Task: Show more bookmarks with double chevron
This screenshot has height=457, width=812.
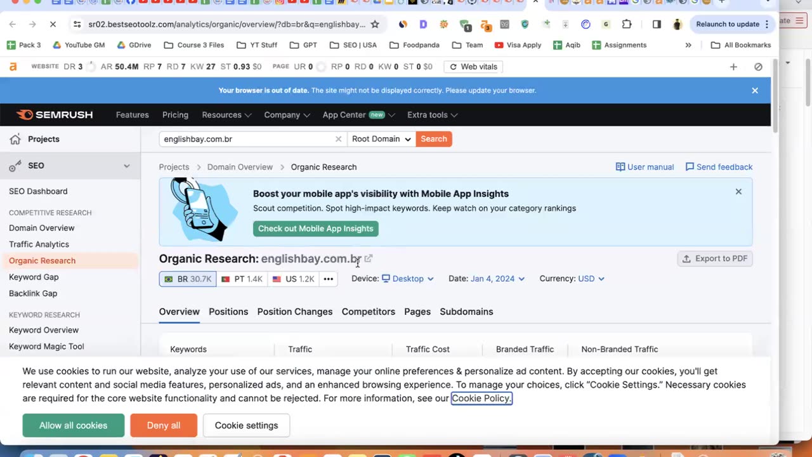Action: 688,45
